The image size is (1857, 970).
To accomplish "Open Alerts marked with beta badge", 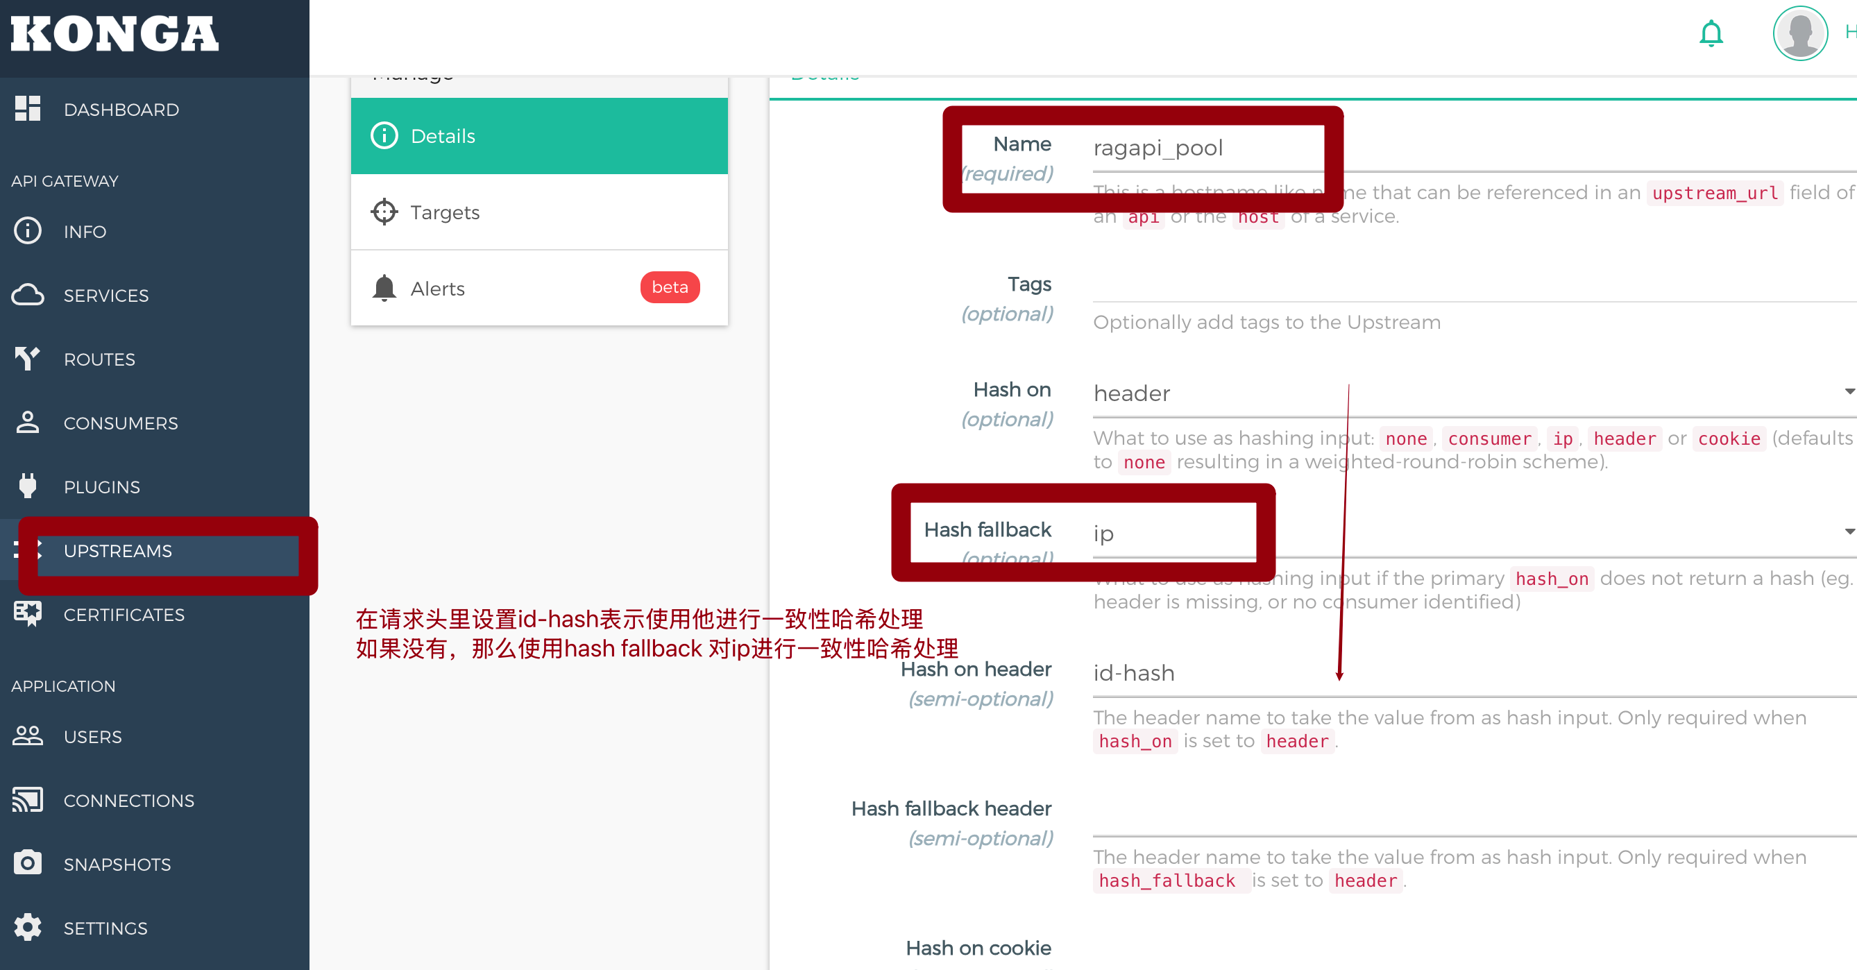I will pyautogui.click(x=438, y=287).
